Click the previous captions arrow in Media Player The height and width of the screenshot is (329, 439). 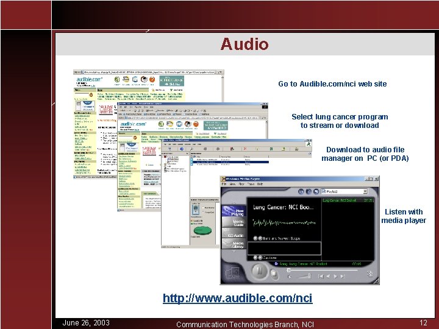point(255,258)
